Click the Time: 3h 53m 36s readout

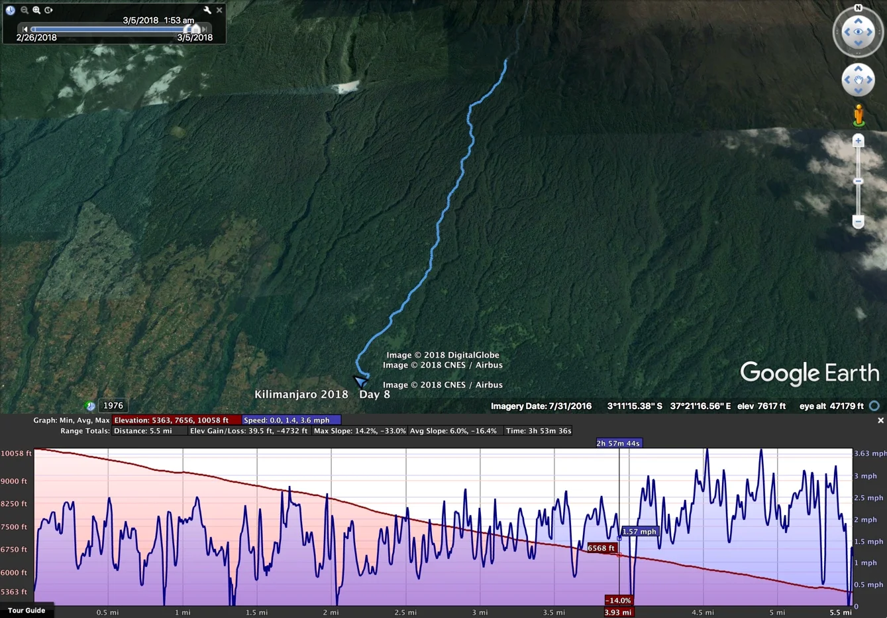coord(539,430)
